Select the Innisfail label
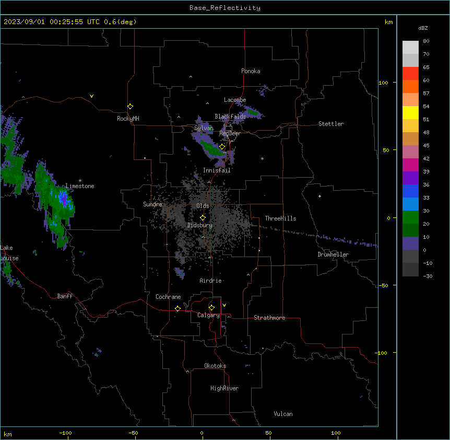This screenshot has height=440, width=450. (217, 170)
